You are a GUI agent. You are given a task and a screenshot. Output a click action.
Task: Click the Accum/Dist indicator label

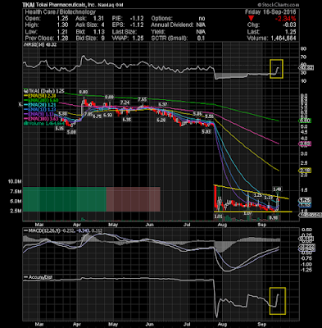tap(39, 277)
